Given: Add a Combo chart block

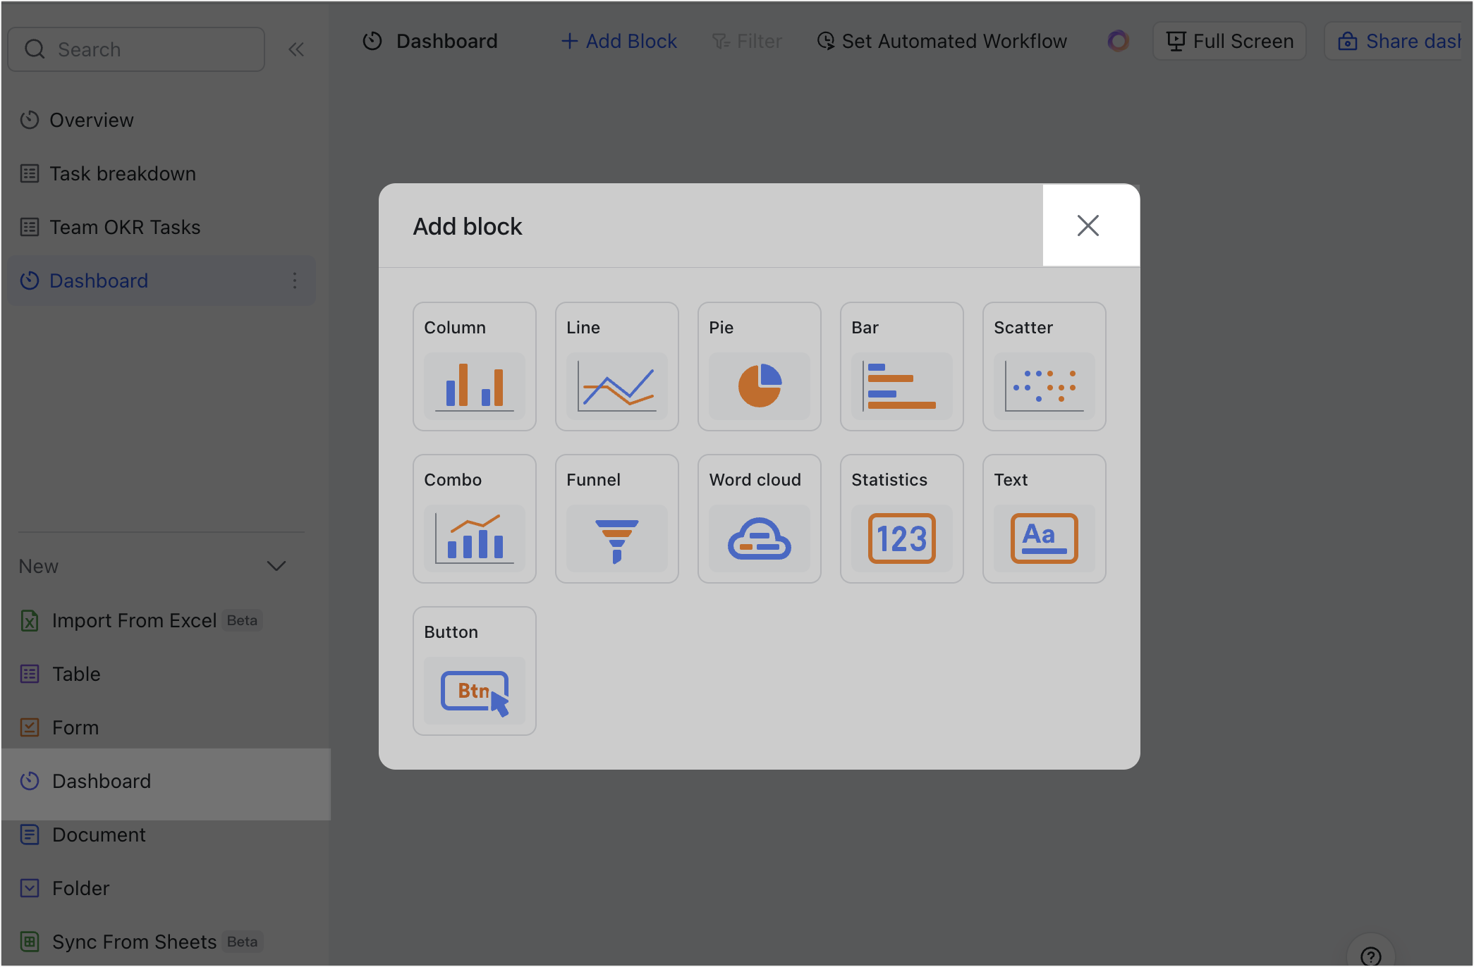Looking at the screenshot, I should (474, 519).
